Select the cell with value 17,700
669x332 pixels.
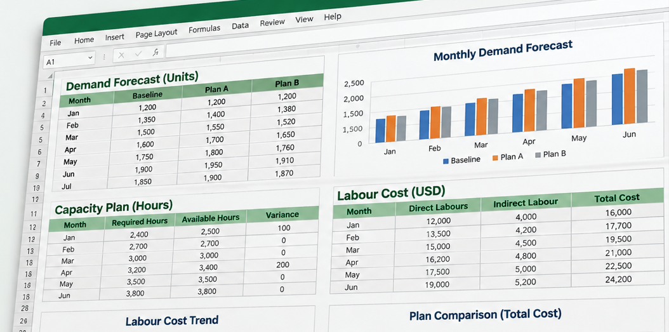(x=618, y=226)
